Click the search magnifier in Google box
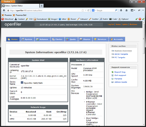This screenshot has height=127, width=146. coord(116,10)
